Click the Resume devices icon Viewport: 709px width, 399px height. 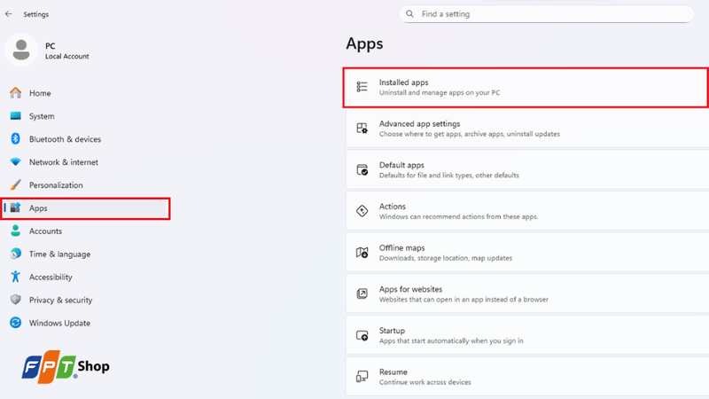362,376
